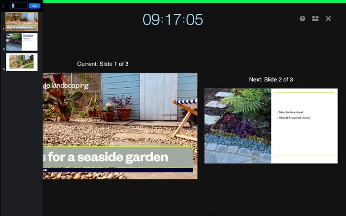Click the green ready indicator bar
Image resolution: width=346 pixels, height=216 pixels.
point(194,2)
